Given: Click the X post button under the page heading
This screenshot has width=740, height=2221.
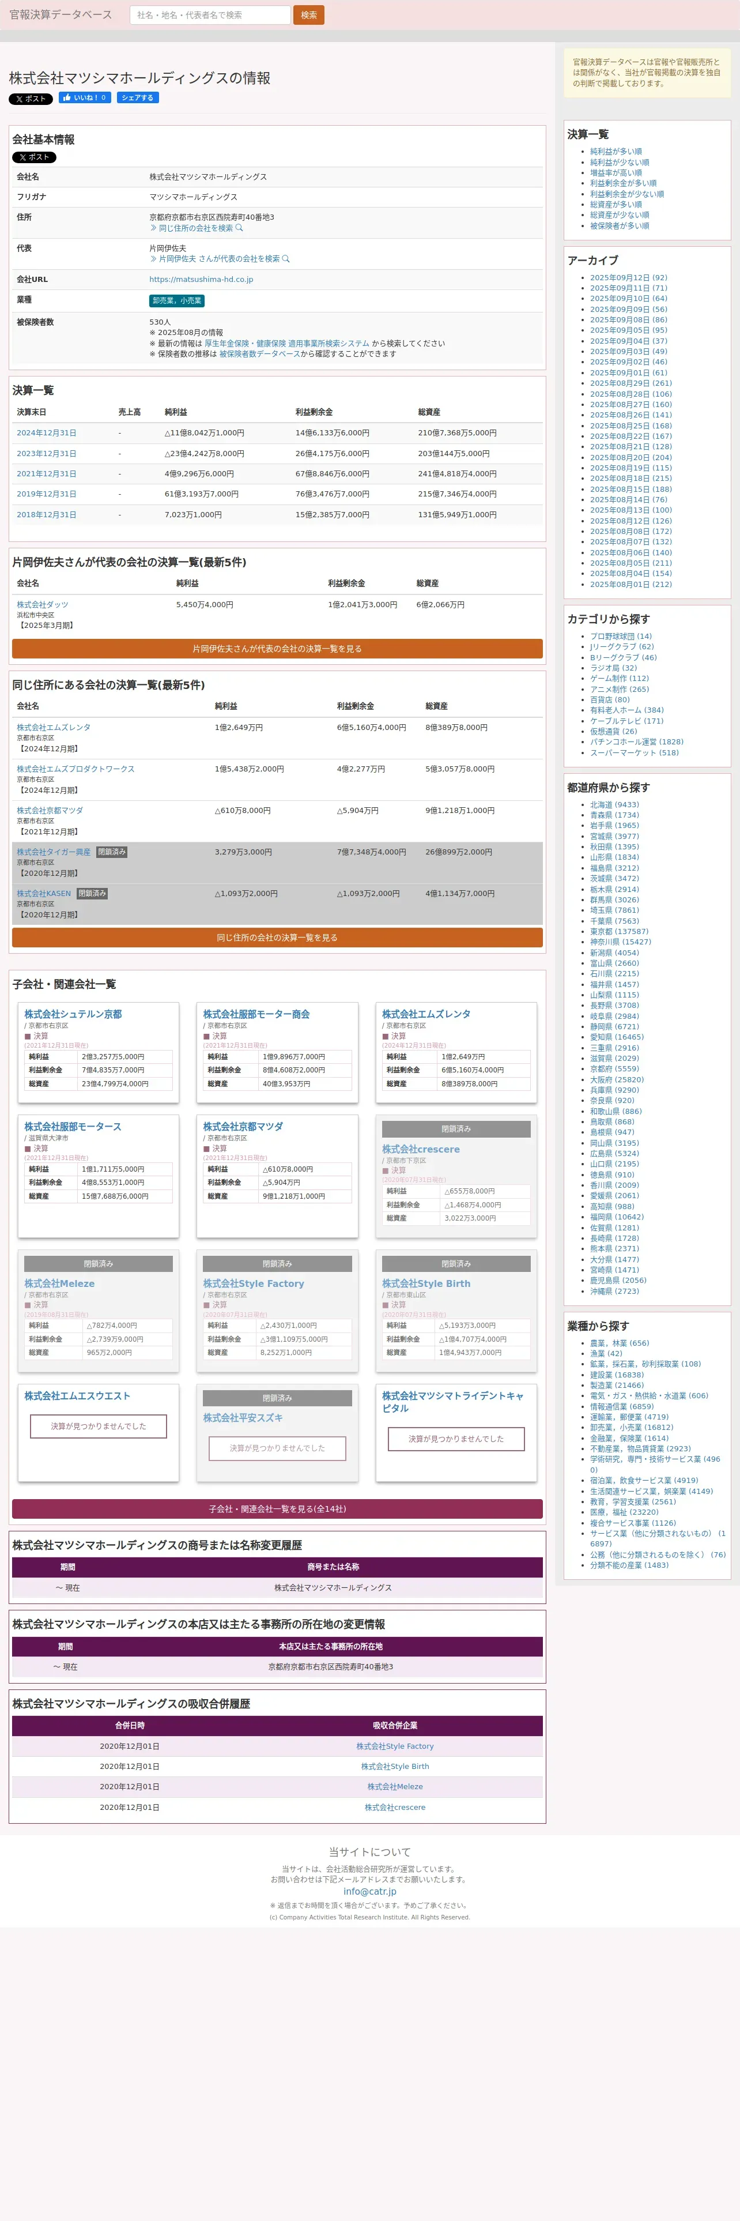Looking at the screenshot, I should [31, 99].
